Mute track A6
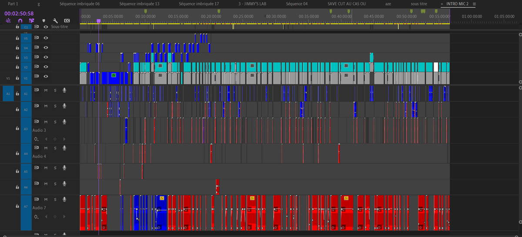The image size is (522, 237). coord(46,184)
